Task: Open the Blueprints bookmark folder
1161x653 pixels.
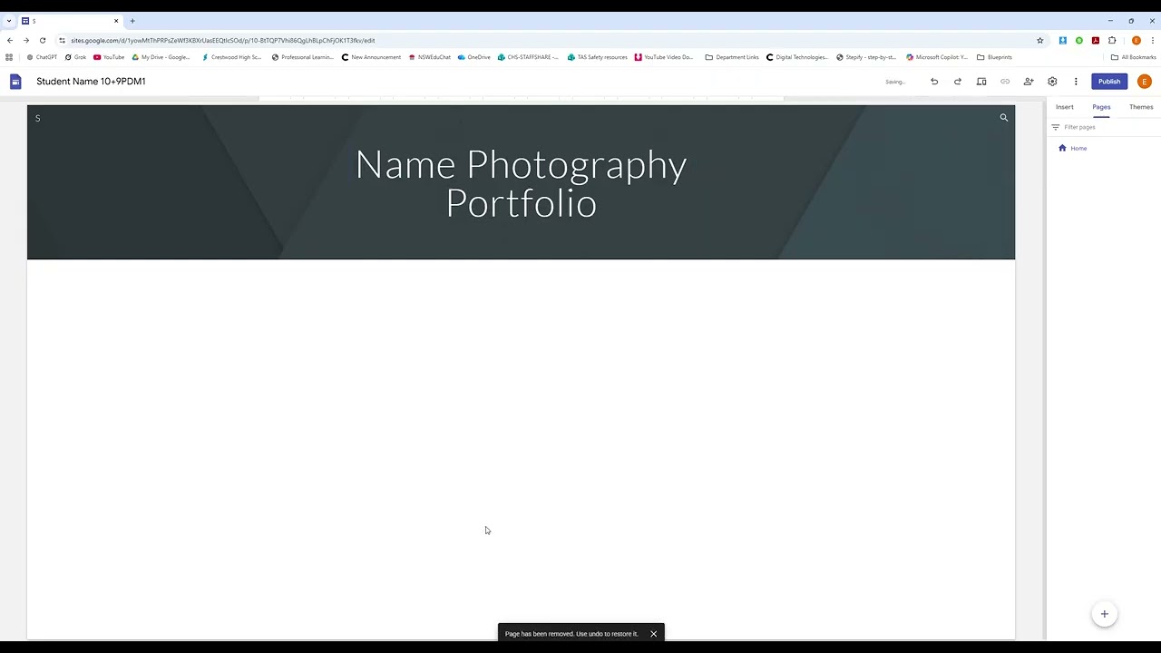Action: click(994, 57)
